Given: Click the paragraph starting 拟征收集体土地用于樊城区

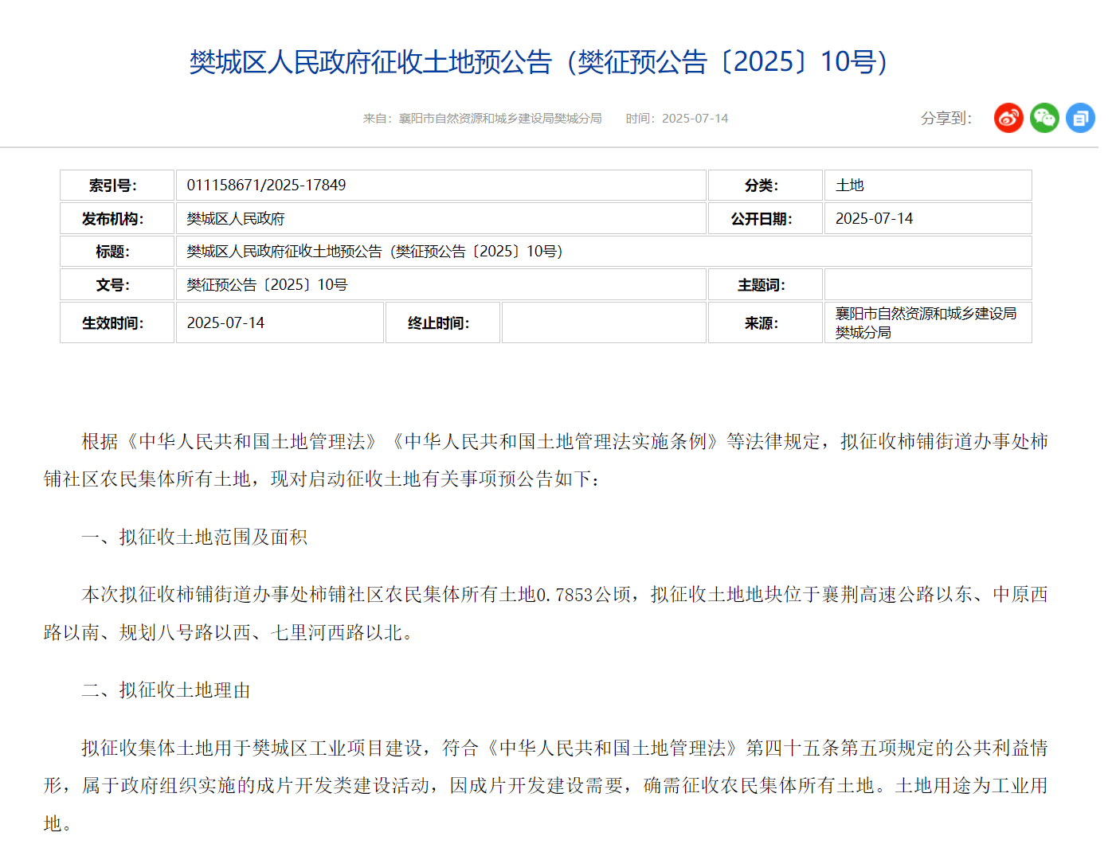Looking at the screenshot, I should click(546, 785).
